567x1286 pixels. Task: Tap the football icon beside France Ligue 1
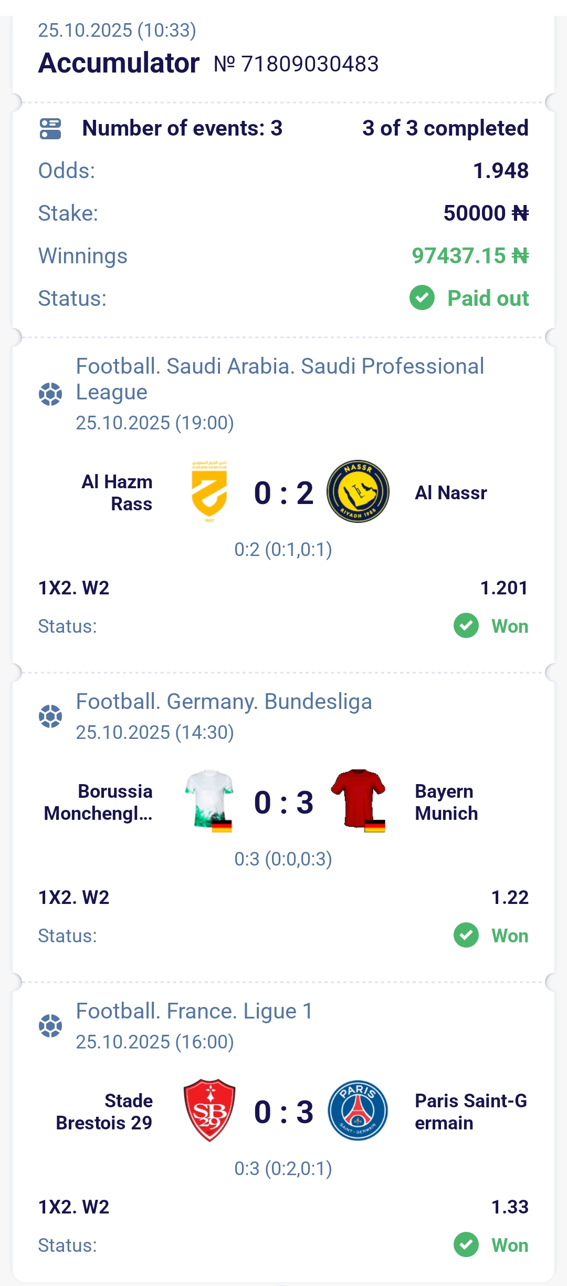50,1026
